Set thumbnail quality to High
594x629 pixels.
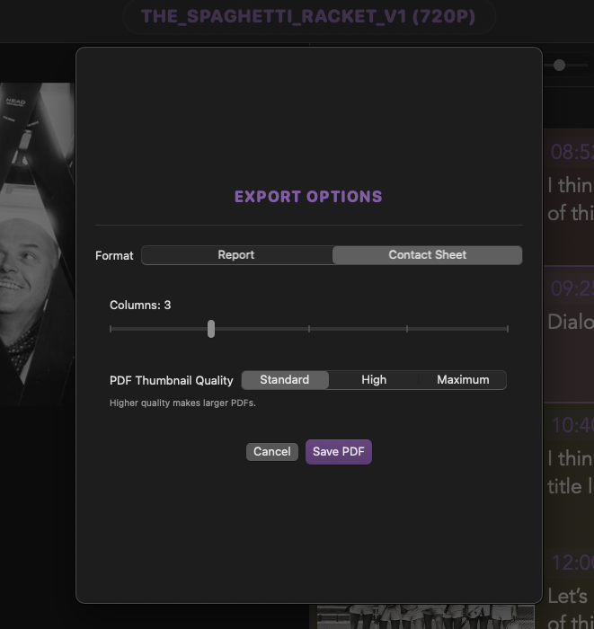(374, 380)
